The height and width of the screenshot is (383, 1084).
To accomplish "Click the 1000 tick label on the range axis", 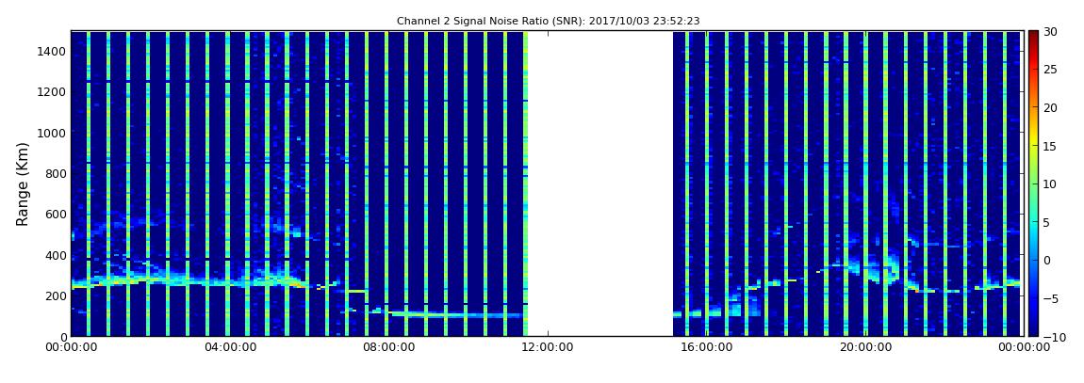I will coord(53,133).
